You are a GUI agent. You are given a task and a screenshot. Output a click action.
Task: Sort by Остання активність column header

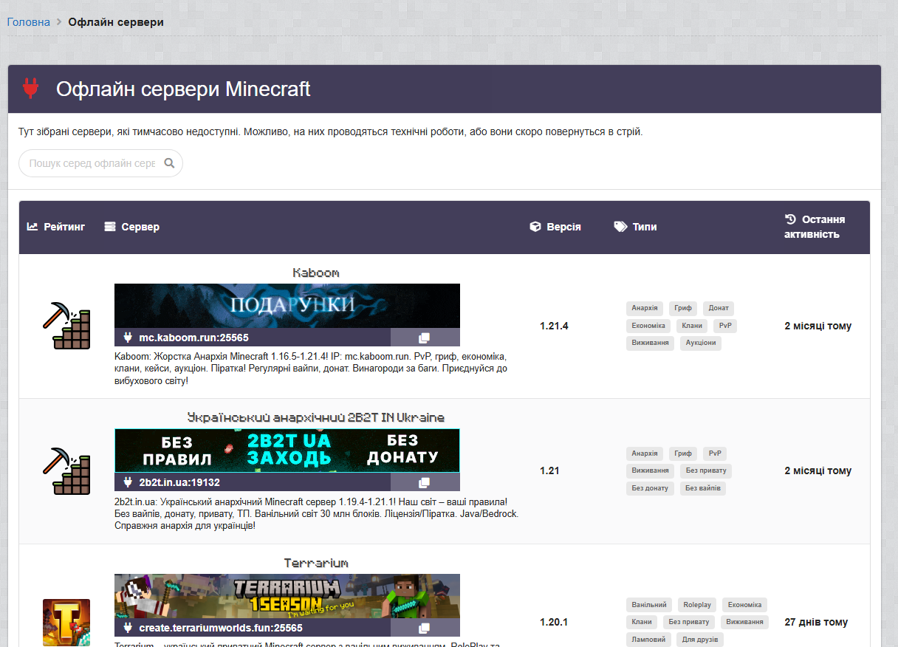[815, 227]
